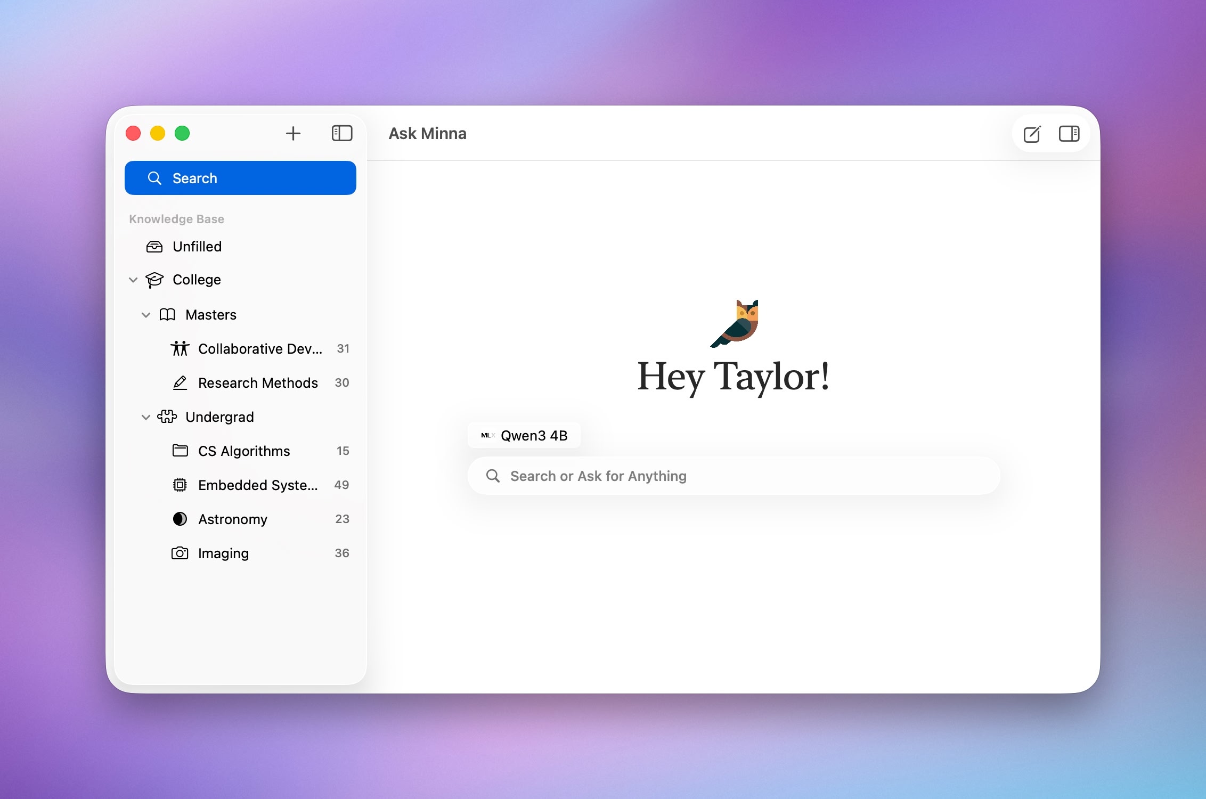Click the Unfilled tray icon
Viewport: 1206px width, 799px height.
point(154,247)
